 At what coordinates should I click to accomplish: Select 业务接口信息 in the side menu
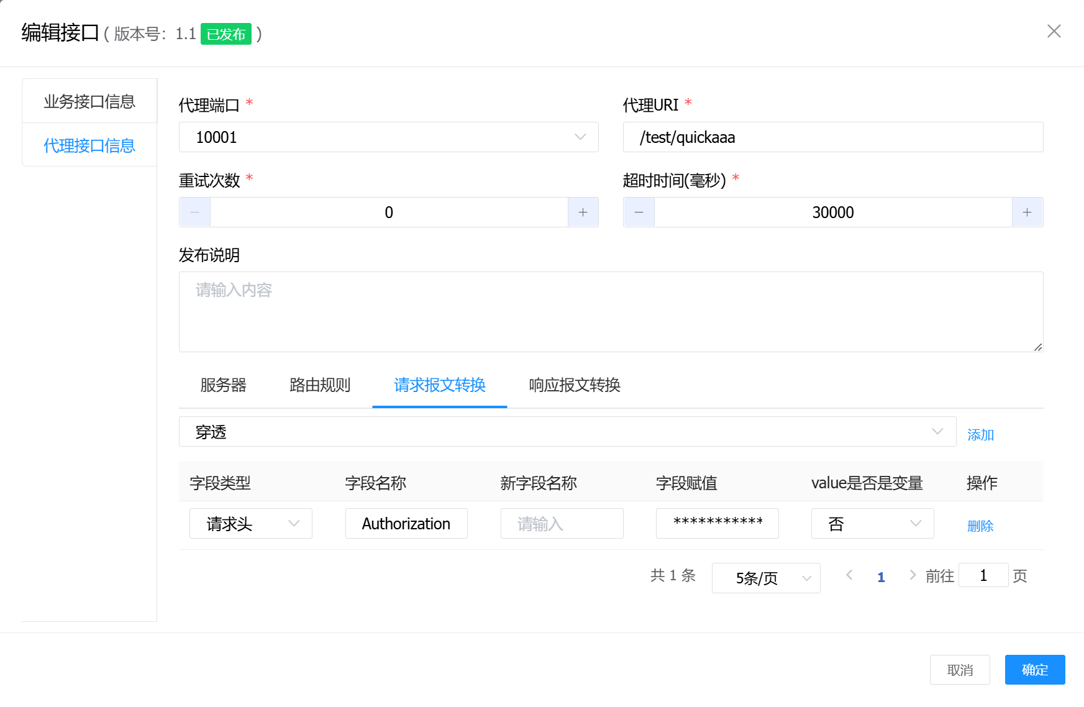coord(89,101)
